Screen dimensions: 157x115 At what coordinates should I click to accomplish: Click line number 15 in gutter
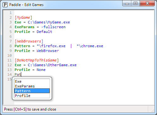tap(9, 79)
